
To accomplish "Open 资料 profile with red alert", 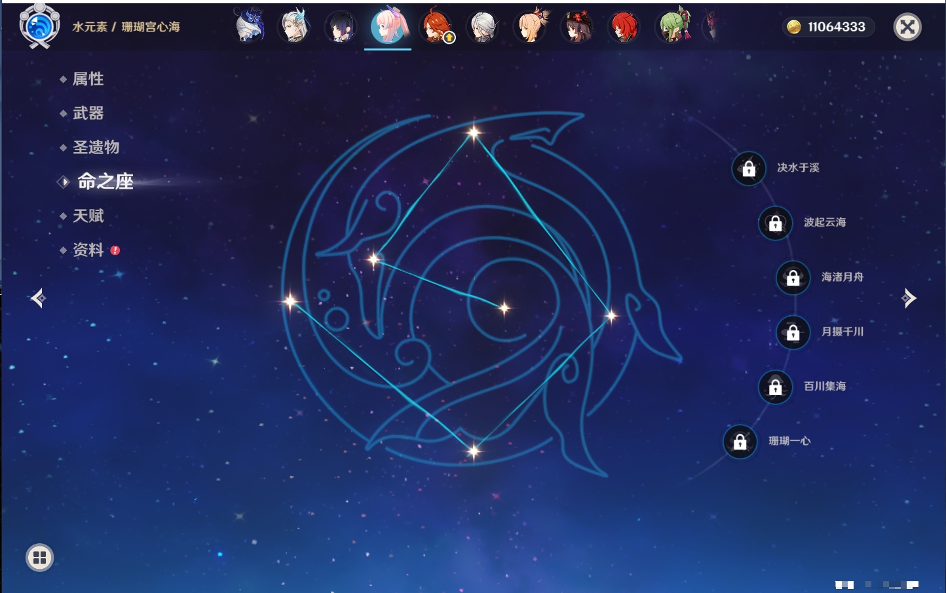I will [x=88, y=250].
